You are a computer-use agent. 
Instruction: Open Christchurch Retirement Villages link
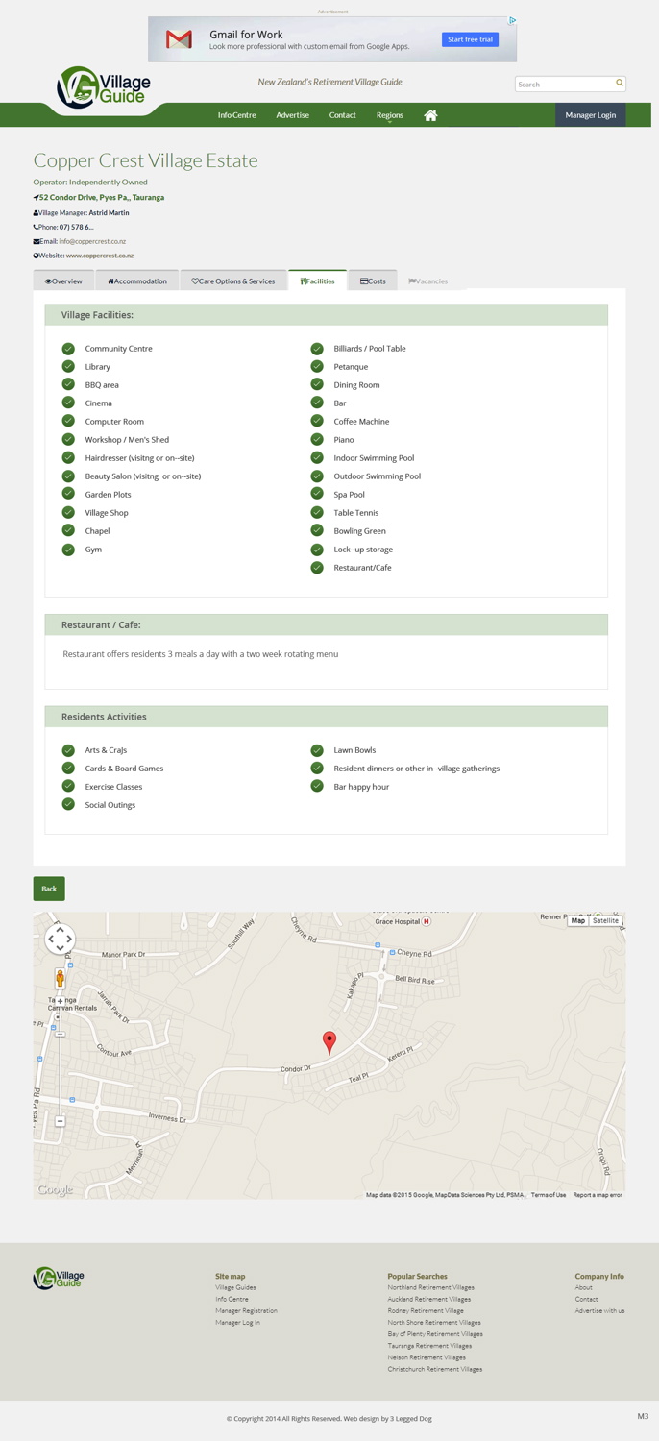[x=434, y=1369]
